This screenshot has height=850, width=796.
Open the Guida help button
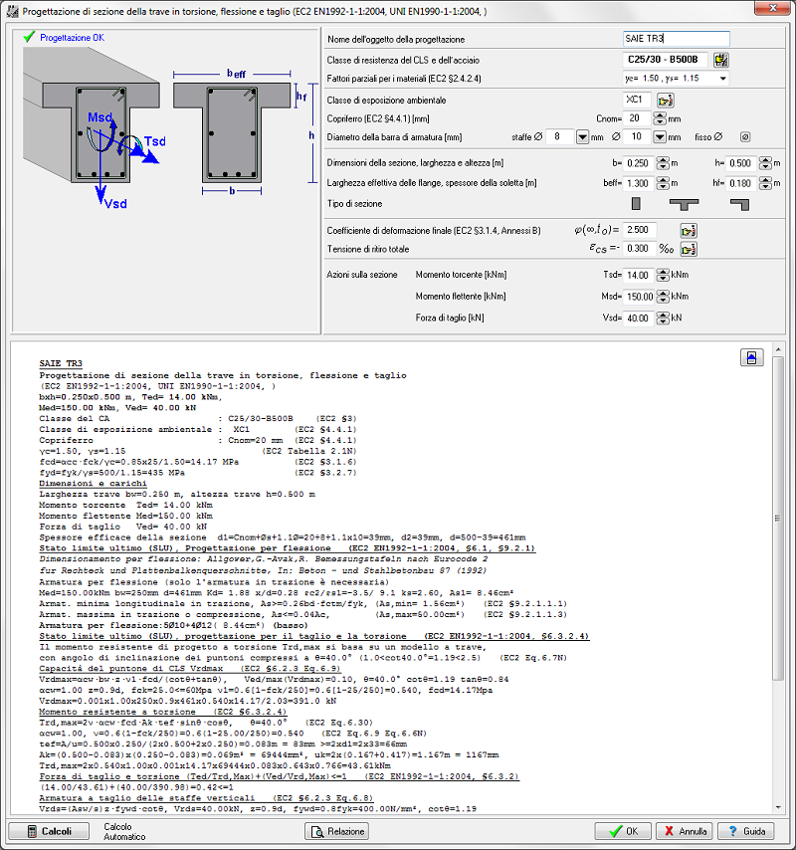tap(746, 831)
